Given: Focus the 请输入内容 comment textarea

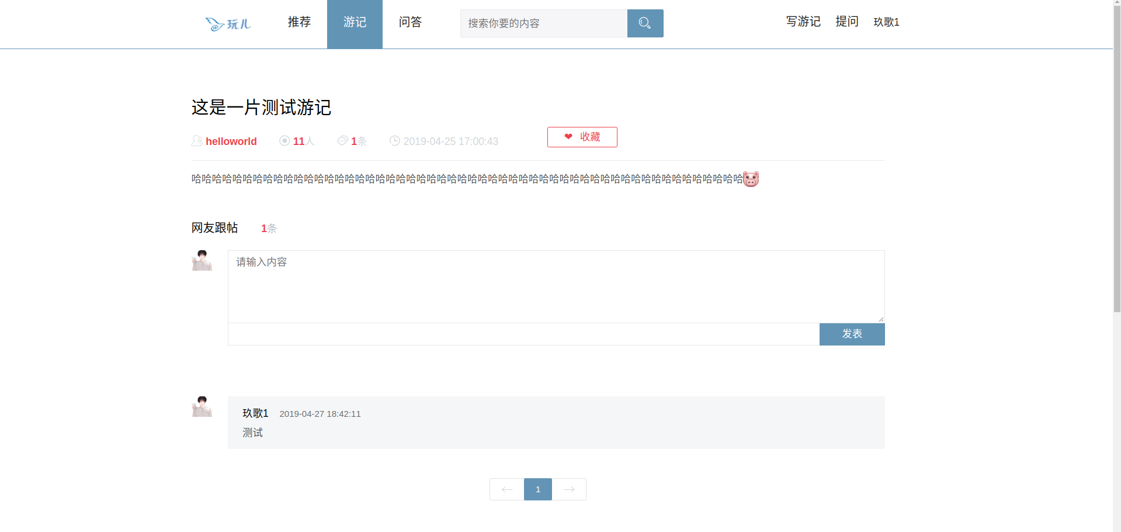Looking at the screenshot, I should [556, 286].
